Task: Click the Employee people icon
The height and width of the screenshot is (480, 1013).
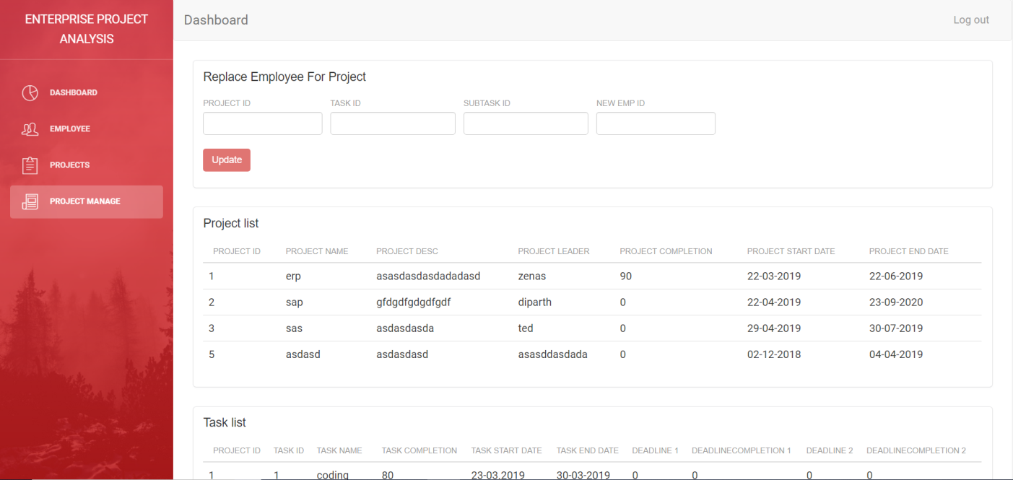Action: (30, 129)
